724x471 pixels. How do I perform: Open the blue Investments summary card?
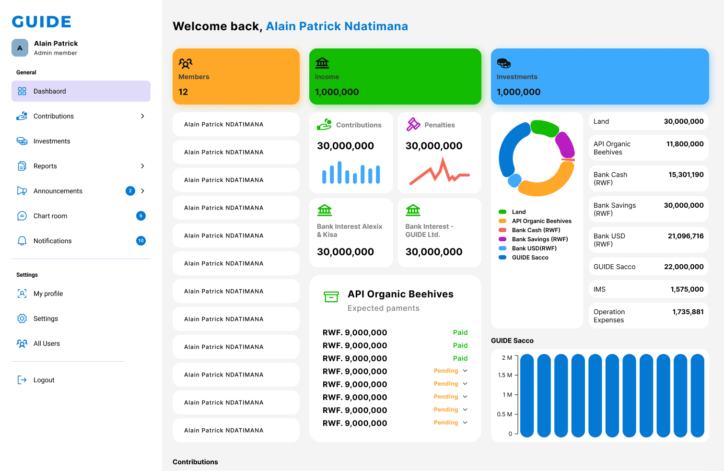tap(599, 77)
